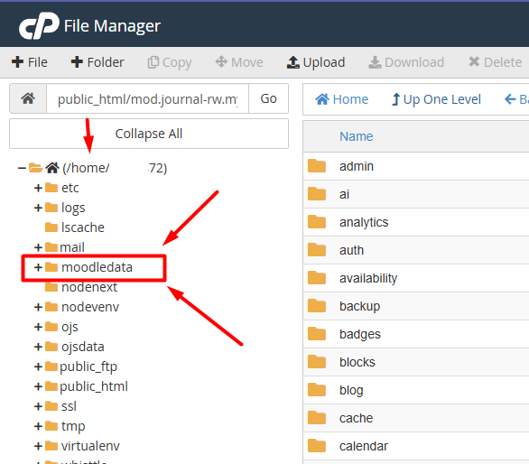Click the badges folder icon in list
The width and height of the screenshot is (529, 464).
317,334
